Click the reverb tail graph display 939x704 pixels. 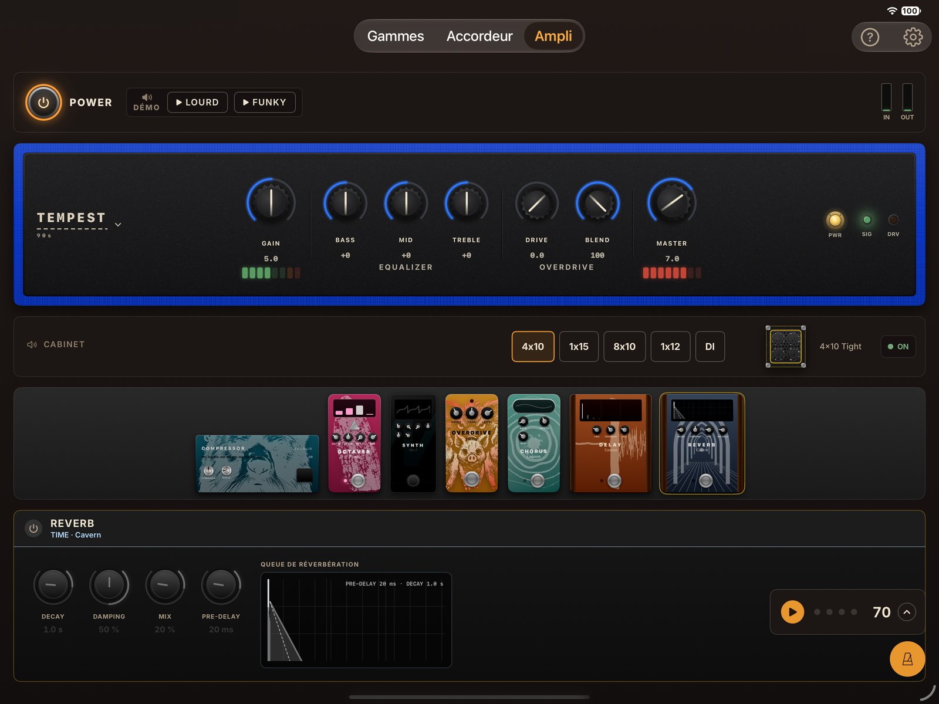click(x=356, y=620)
